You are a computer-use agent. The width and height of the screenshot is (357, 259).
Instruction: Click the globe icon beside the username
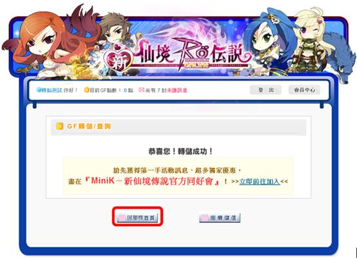38,90
